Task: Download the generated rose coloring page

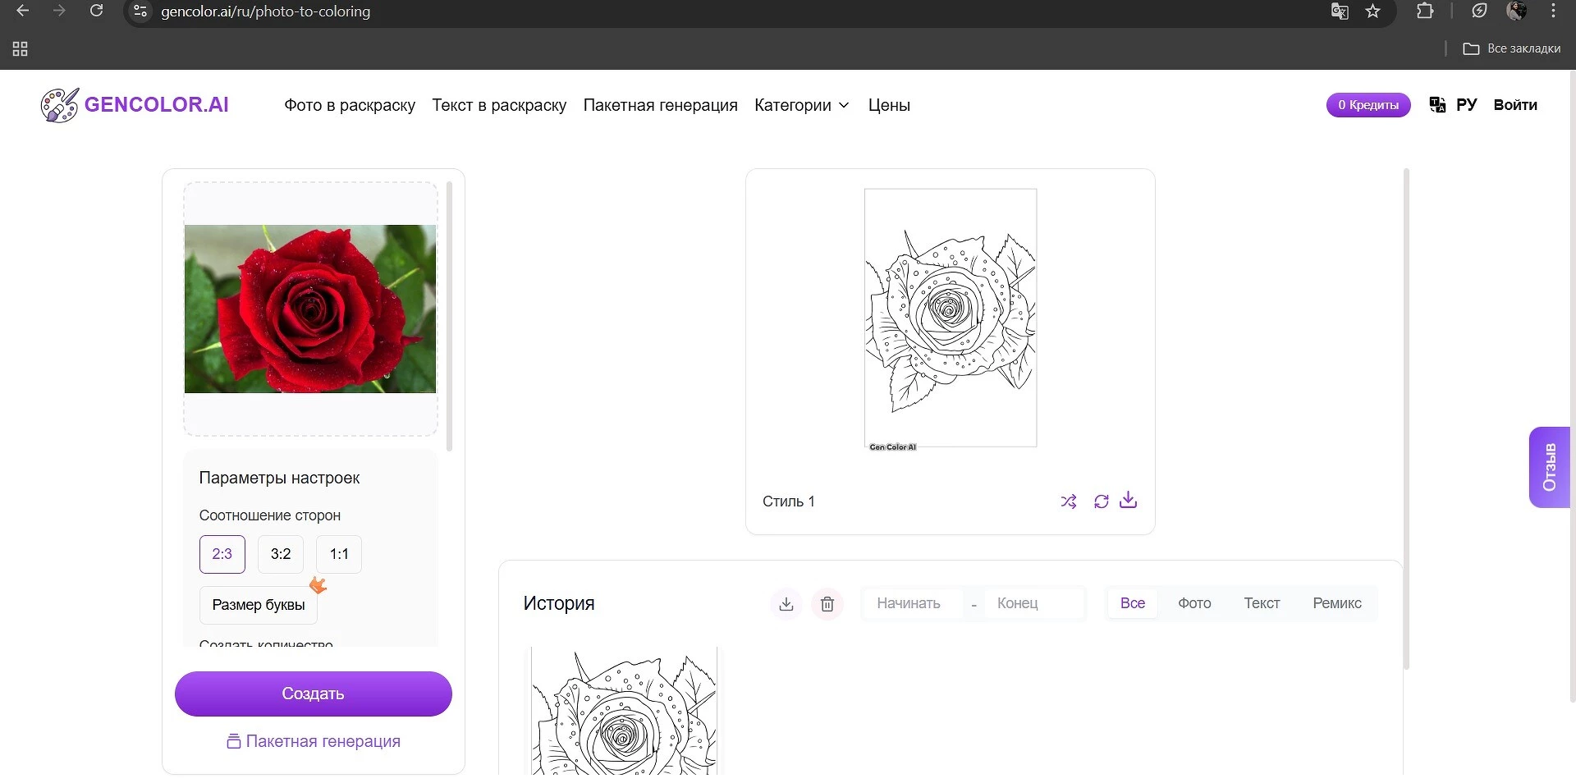Action: pyautogui.click(x=1129, y=500)
